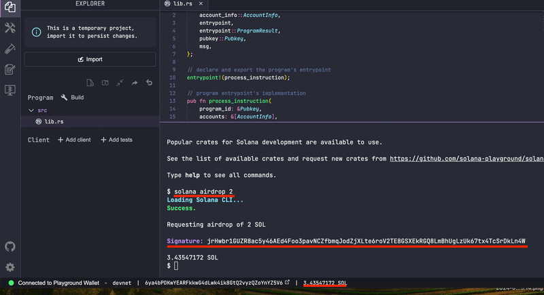544x295 pixels.
Task: Click the 'Client' section label
Action: 38,140
